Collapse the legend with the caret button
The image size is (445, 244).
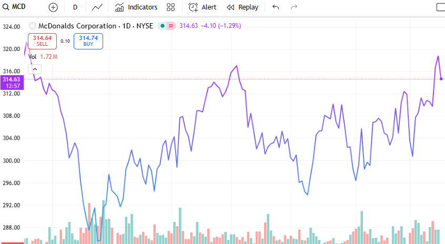click(35, 69)
